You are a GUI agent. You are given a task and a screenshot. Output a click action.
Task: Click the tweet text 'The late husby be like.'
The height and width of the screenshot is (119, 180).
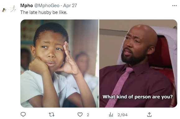44,12
